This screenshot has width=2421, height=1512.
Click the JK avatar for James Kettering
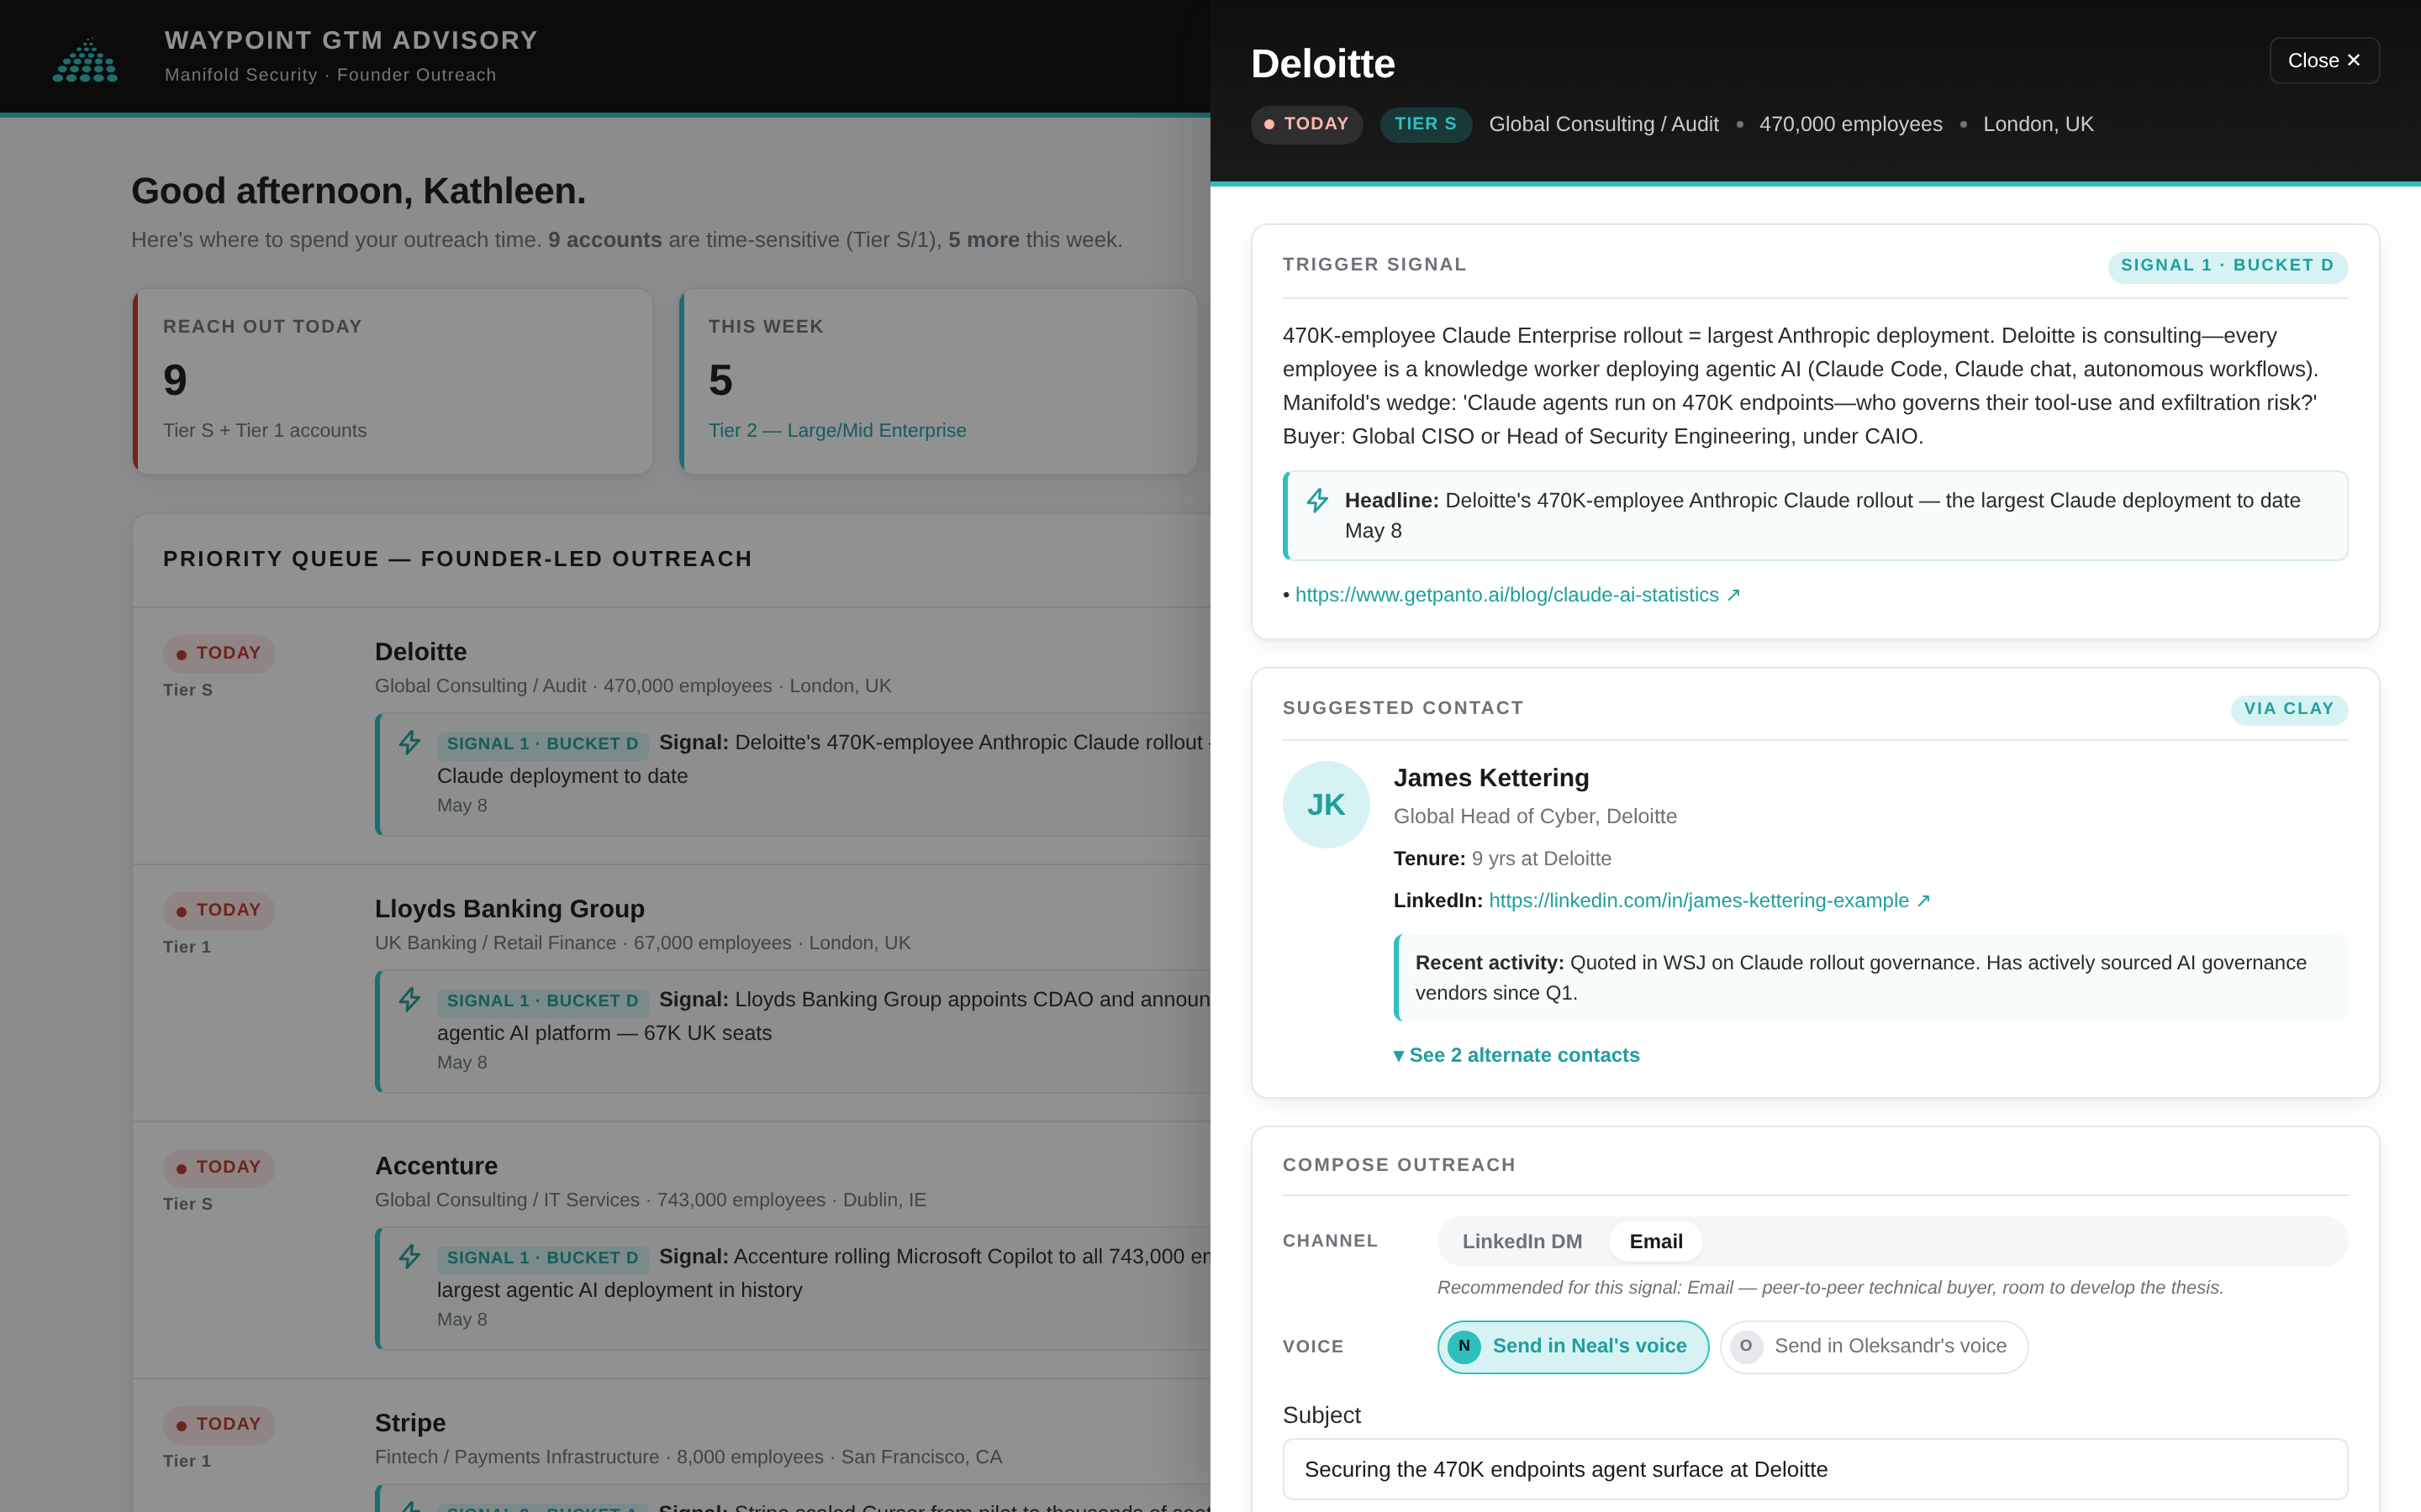(1326, 805)
